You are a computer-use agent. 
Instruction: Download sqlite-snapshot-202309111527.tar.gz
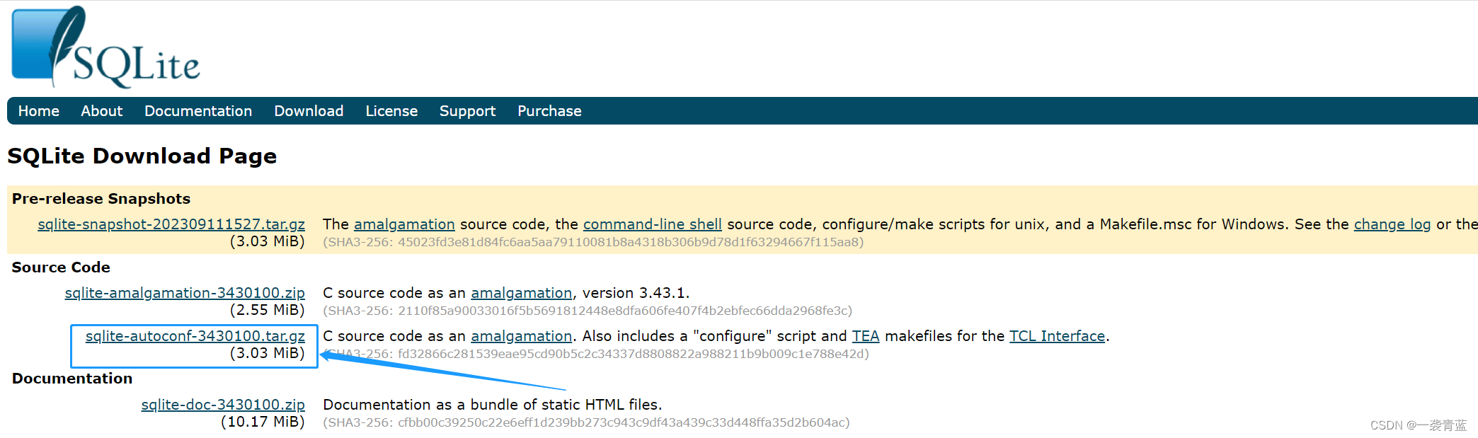pos(171,224)
